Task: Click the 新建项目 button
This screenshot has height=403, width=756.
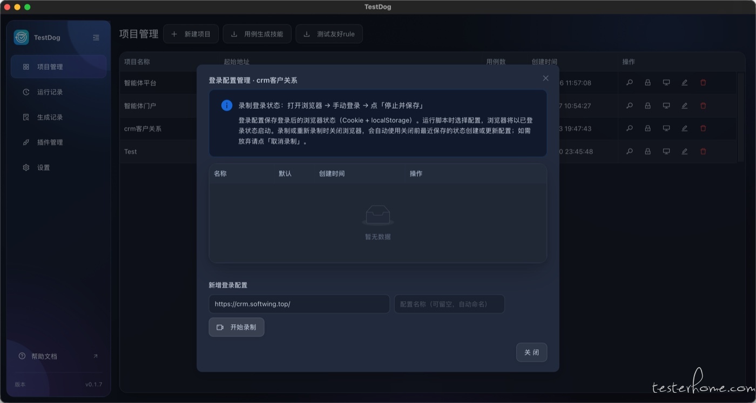Action: pos(191,34)
